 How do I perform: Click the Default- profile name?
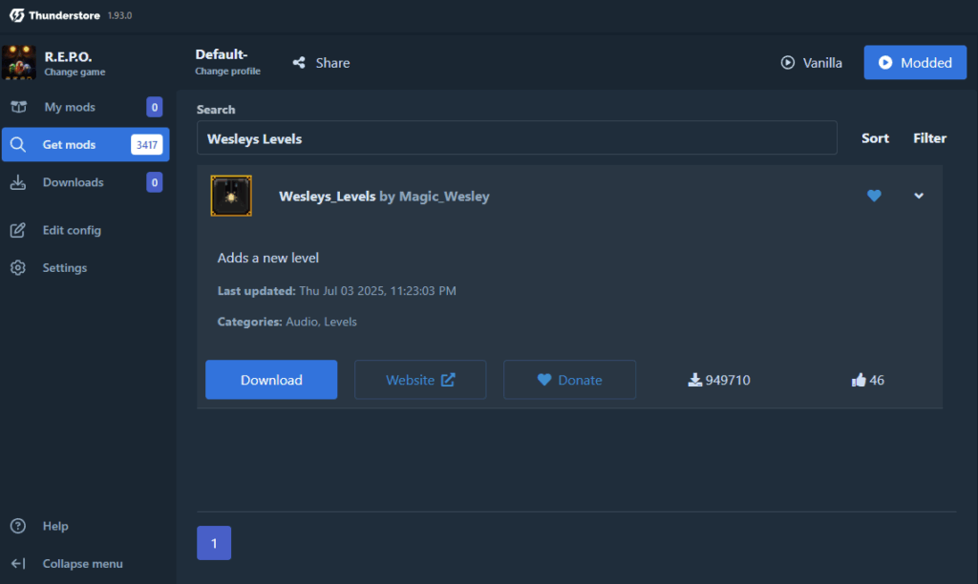[222, 54]
